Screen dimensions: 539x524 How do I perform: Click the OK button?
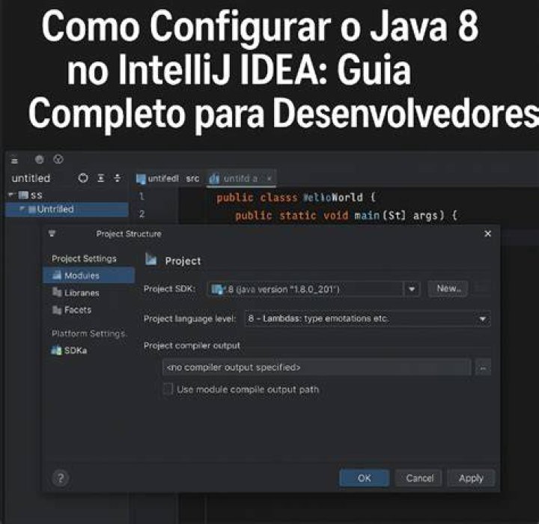pos(365,478)
